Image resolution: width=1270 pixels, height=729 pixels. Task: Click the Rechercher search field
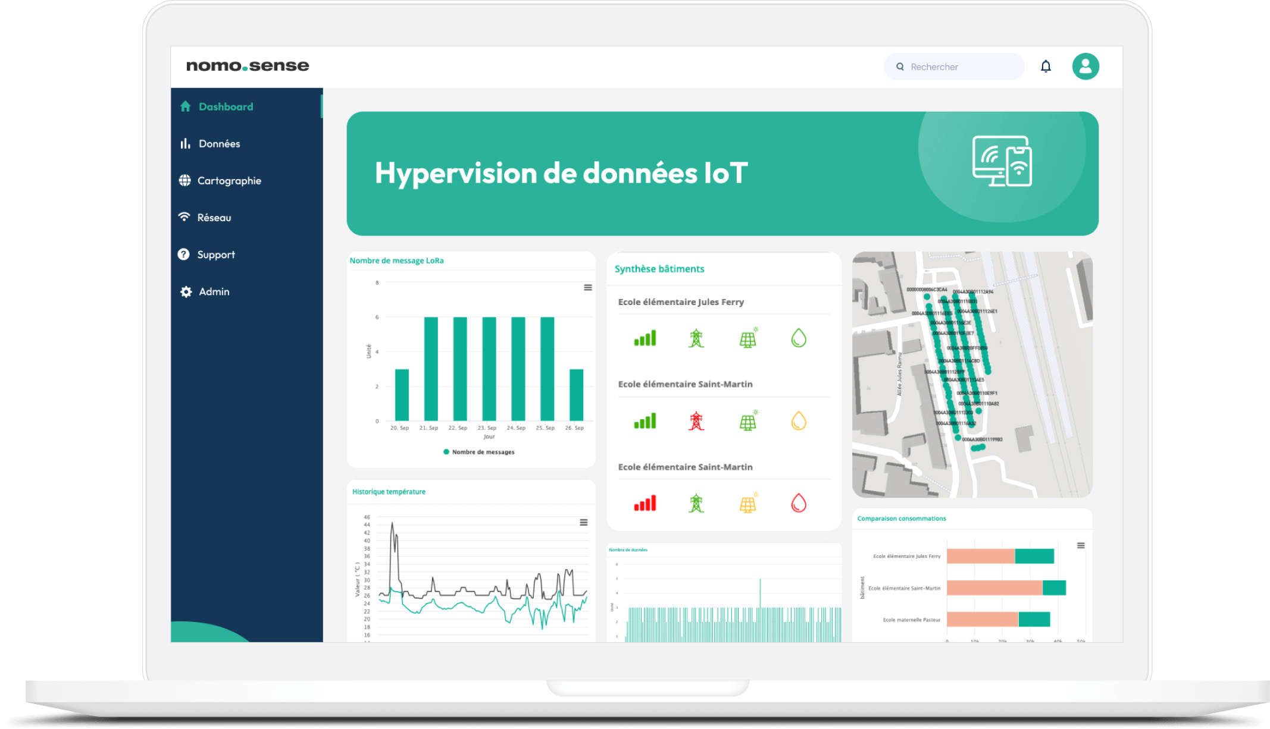(958, 67)
